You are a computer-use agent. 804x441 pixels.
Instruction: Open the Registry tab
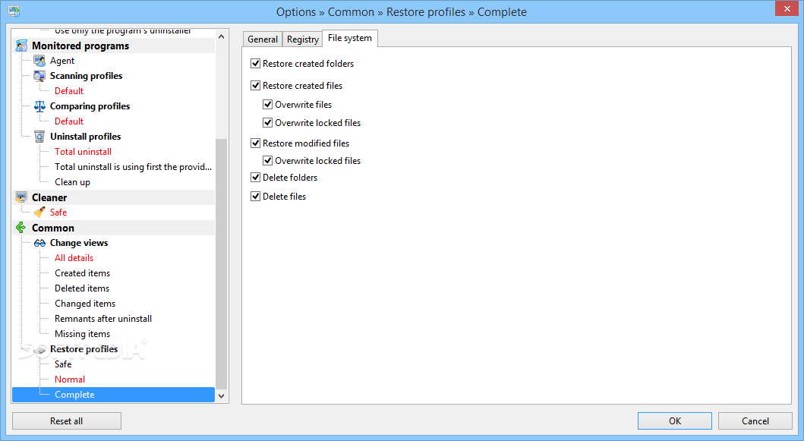[x=302, y=39]
